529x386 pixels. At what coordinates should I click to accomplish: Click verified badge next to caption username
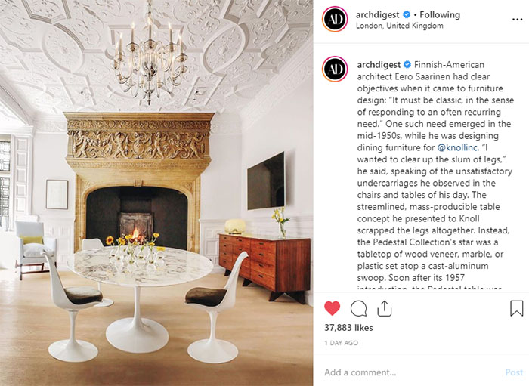(407, 64)
